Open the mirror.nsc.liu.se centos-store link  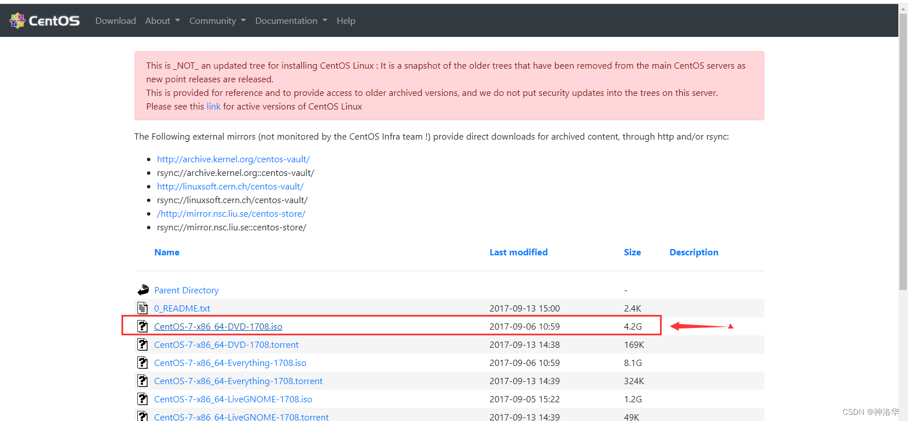[231, 213]
